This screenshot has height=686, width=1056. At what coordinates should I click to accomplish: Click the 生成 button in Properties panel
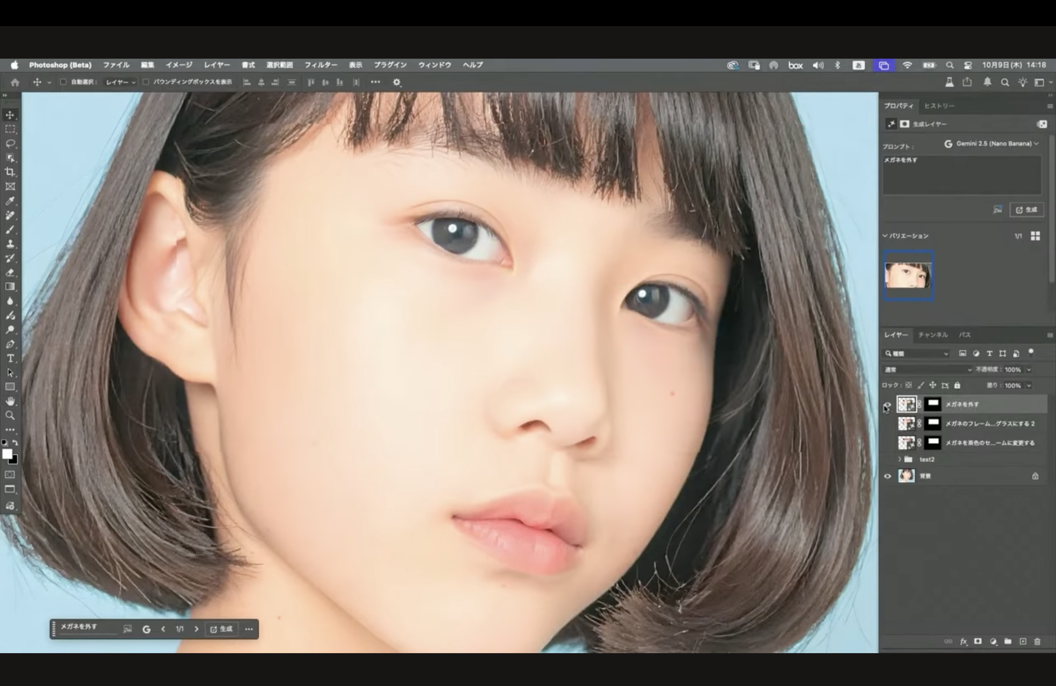(1027, 210)
